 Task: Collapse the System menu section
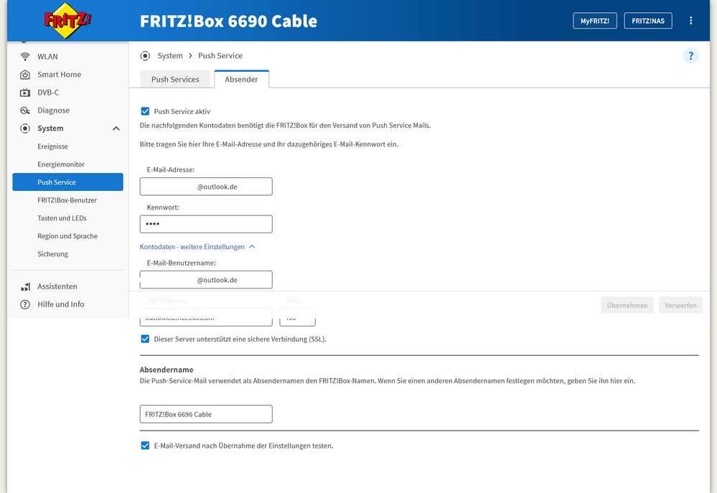[116, 128]
